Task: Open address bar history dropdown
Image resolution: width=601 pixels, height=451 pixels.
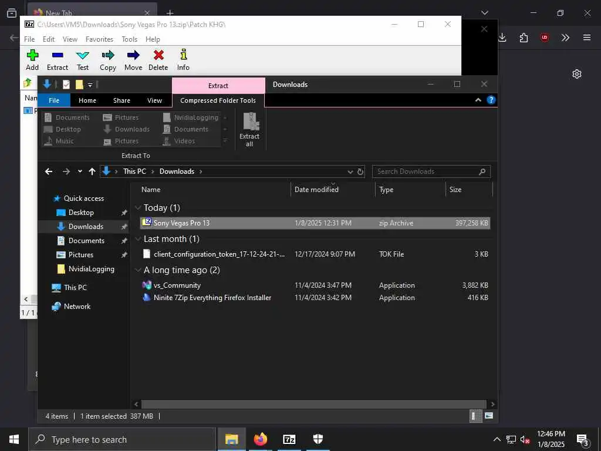Action: coord(350,172)
